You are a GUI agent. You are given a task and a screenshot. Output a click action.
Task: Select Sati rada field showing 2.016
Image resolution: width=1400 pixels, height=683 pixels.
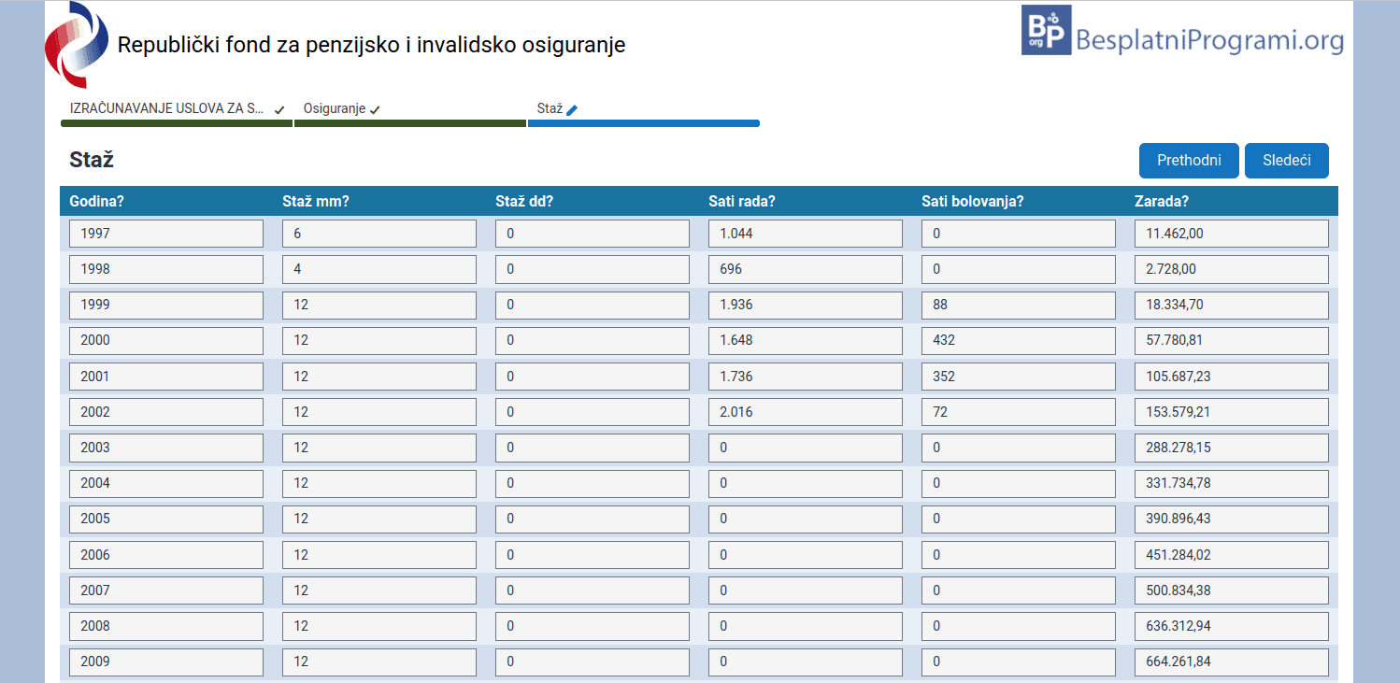[x=806, y=412]
